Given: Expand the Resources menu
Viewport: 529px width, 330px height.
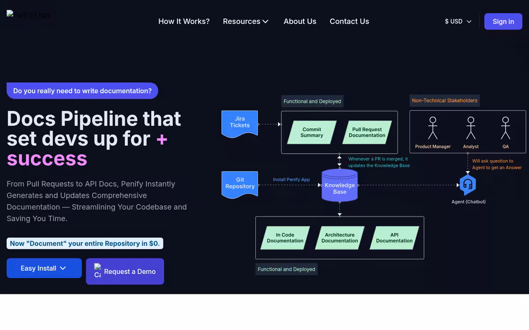Looking at the screenshot, I should pyautogui.click(x=246, y=21).
